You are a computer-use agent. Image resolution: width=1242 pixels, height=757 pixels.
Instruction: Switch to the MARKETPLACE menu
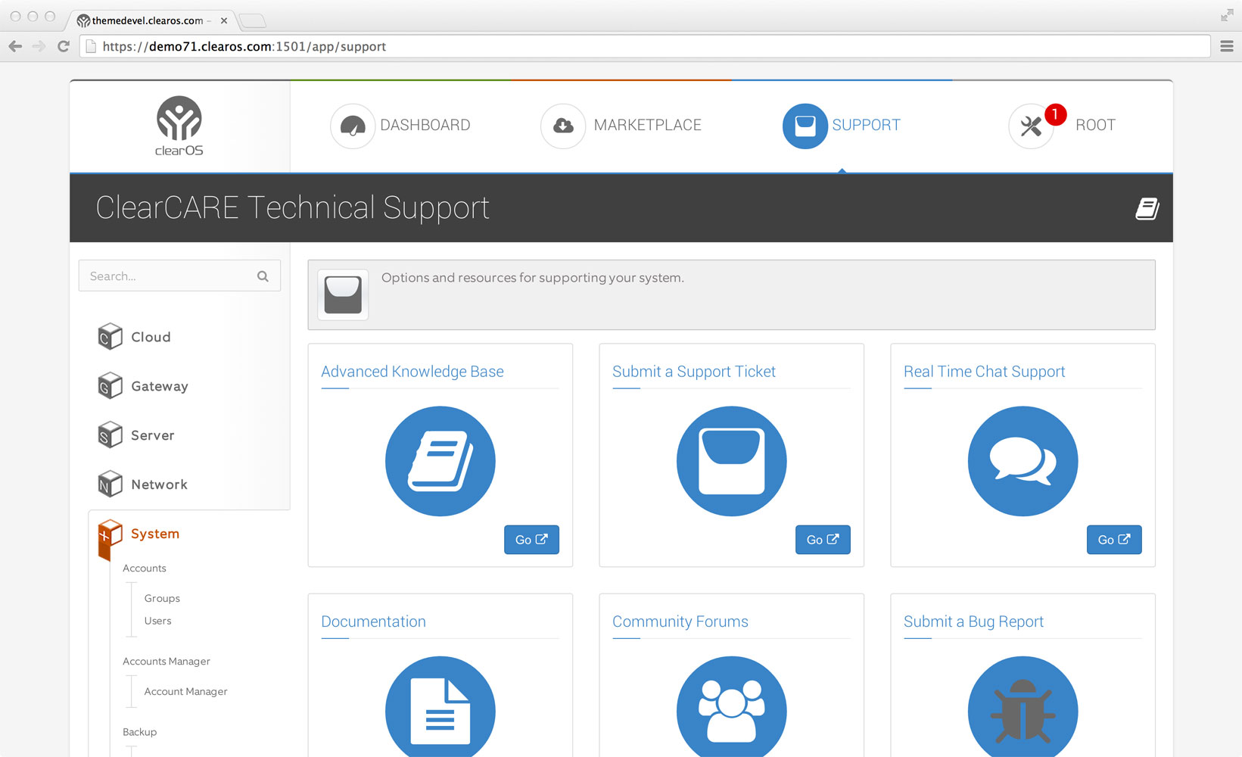pyautogui.click(x=648, y=126)
